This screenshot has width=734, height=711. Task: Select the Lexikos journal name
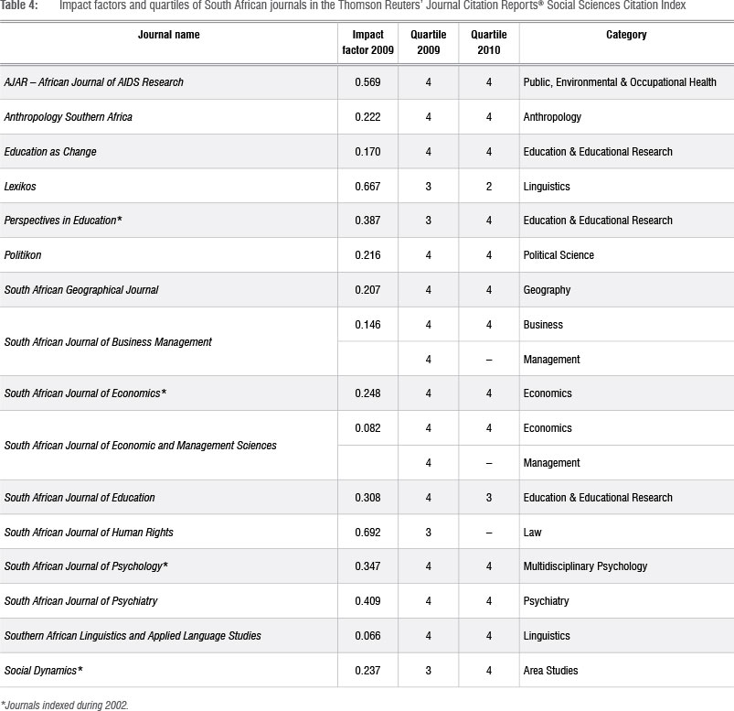(x=22, y=187)
